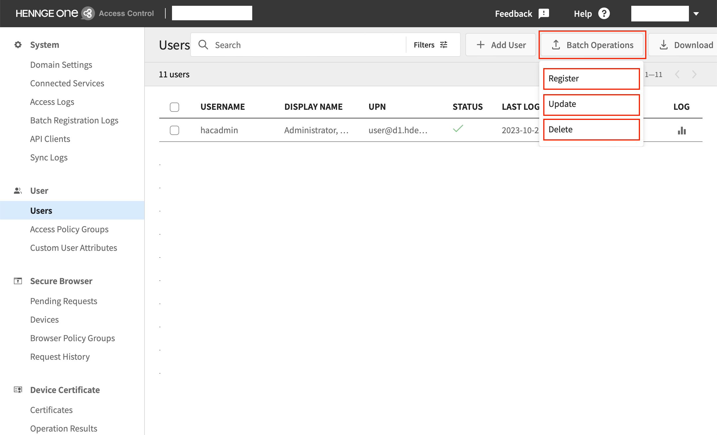This screenshot has height=435, width=717.
Task: Click the Add User button
Action: click(500, 45)
